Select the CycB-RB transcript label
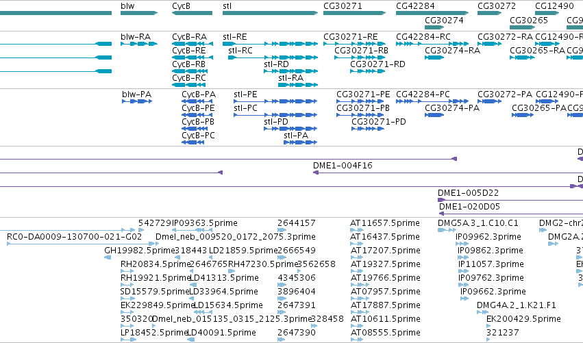This screenshot has width=583, height=343. tap(188, 64)
